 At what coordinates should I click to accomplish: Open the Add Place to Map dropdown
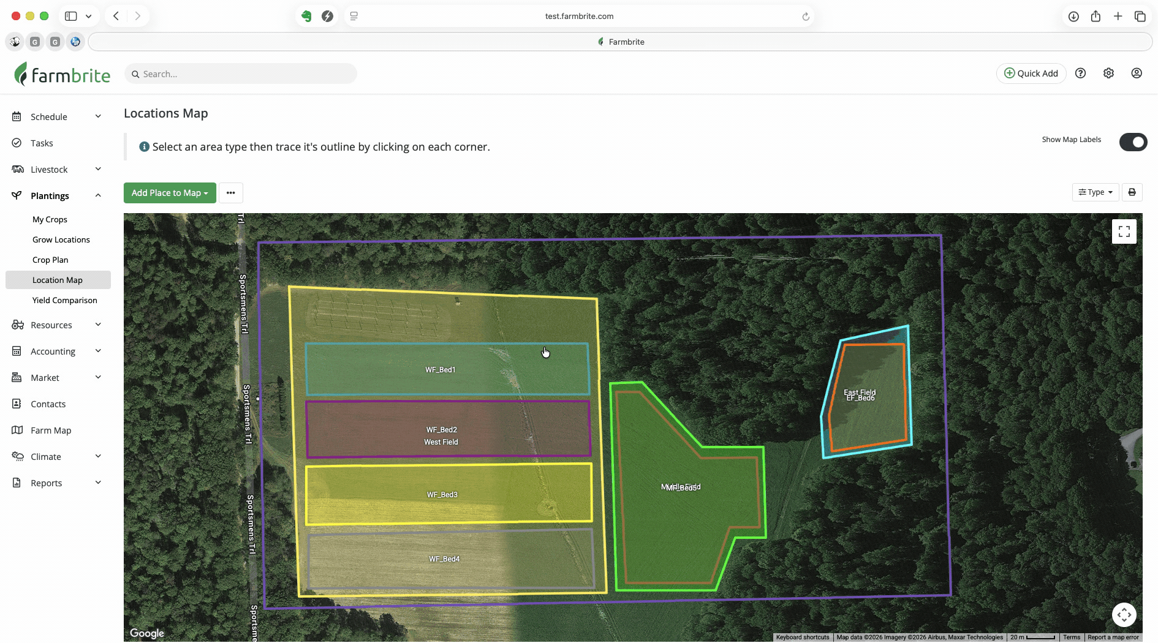click(170, 193)
